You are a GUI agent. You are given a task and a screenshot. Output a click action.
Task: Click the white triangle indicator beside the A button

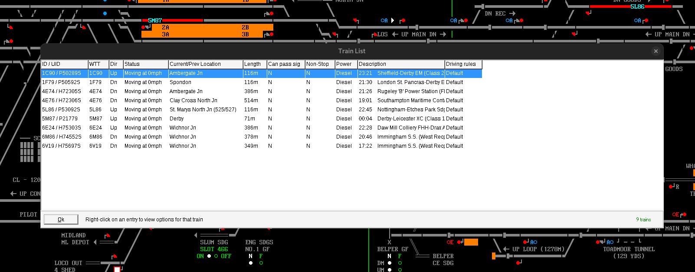point(393,20)
